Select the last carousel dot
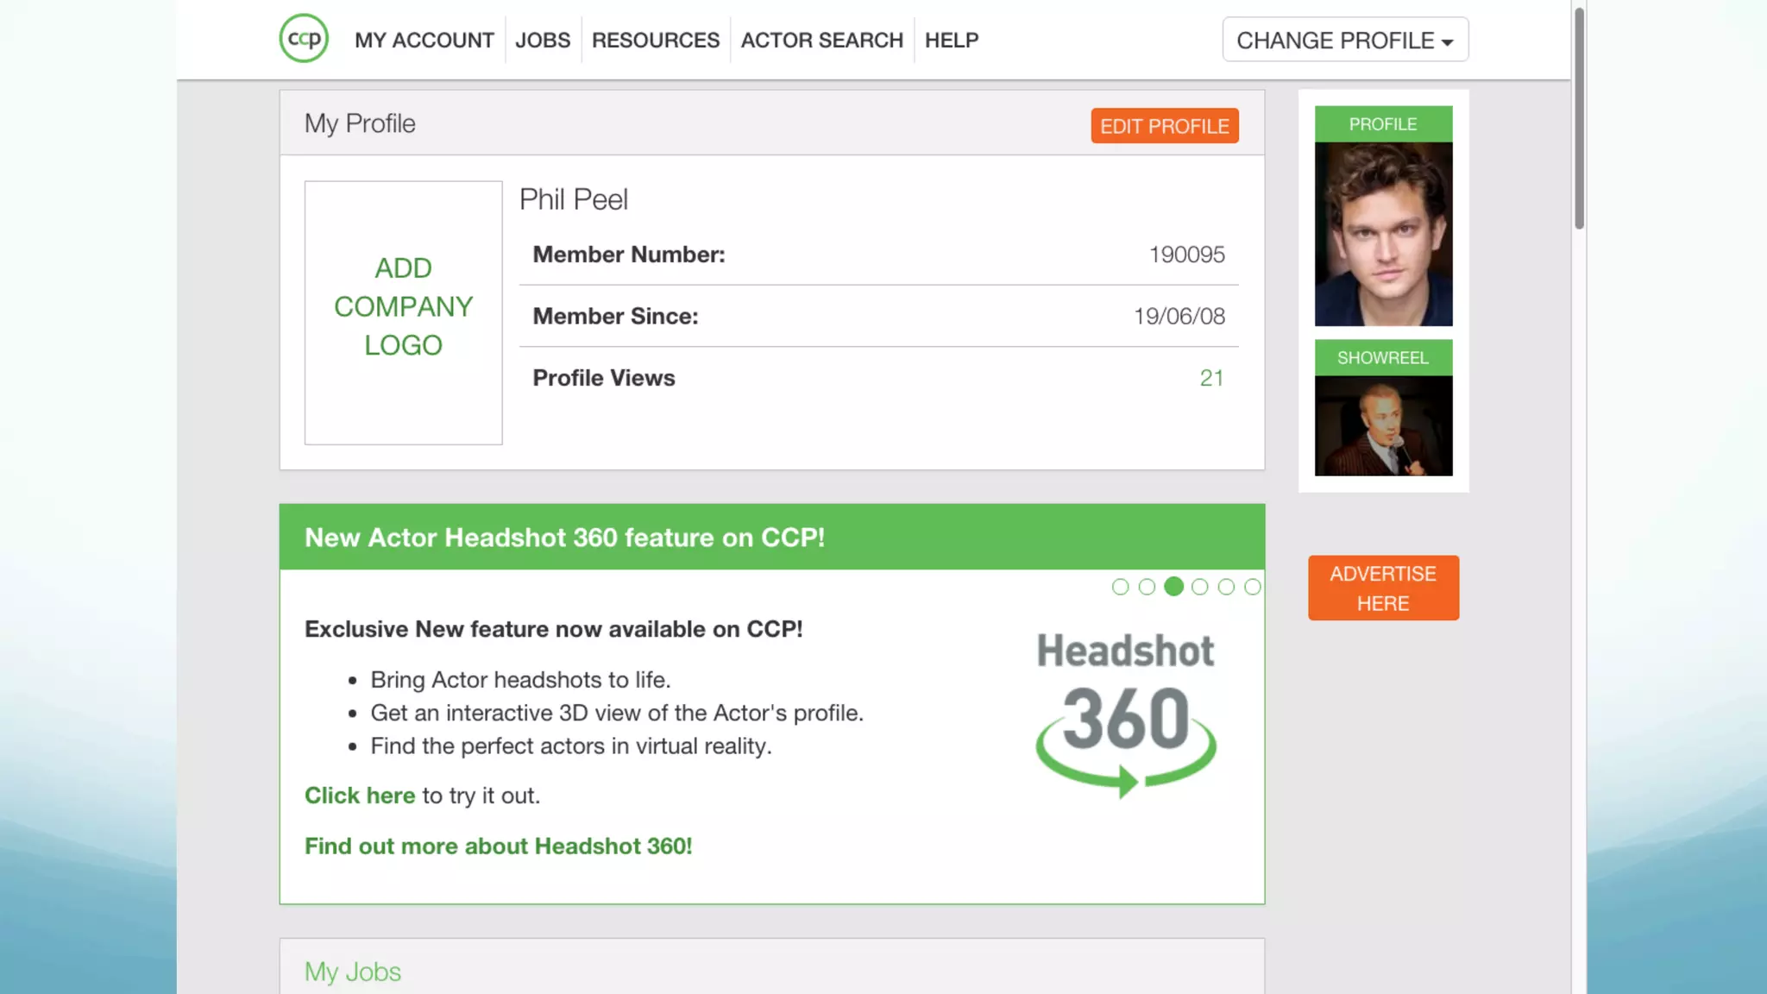 [x=1252, y=588]
